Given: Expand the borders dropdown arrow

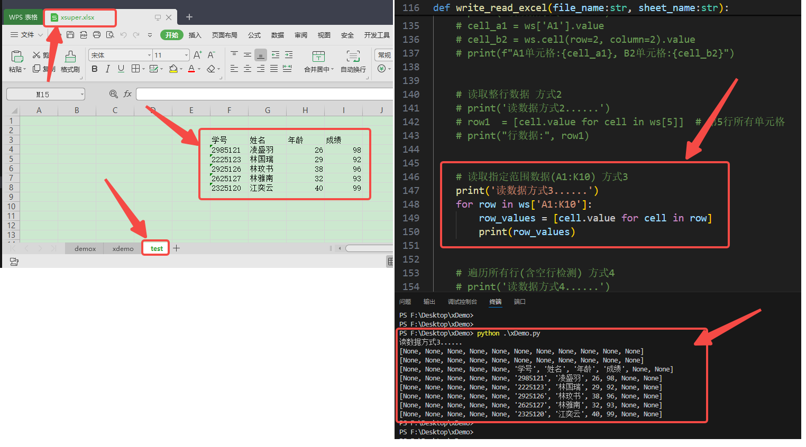Looking at the screenshot, I should [143, 69].
